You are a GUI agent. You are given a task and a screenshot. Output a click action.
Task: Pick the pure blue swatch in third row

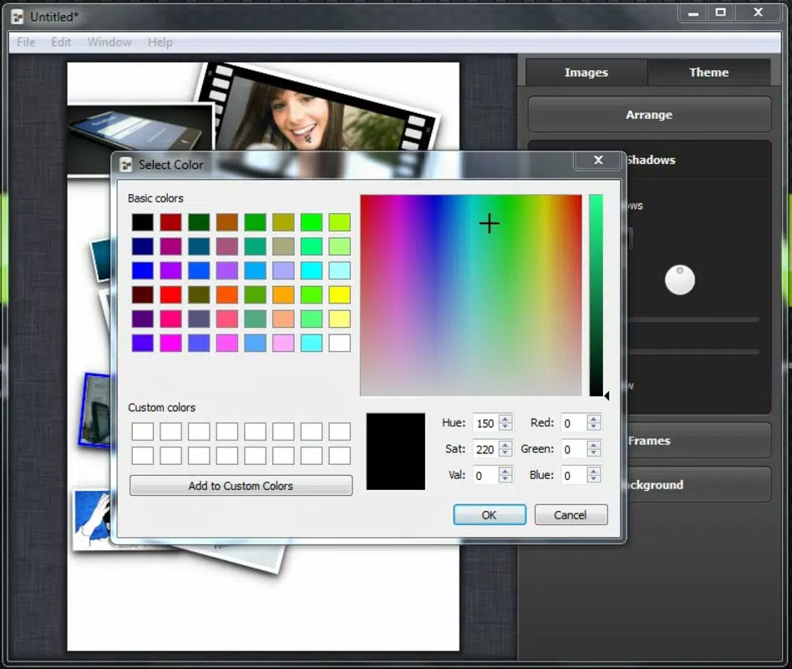pos(143,271)
